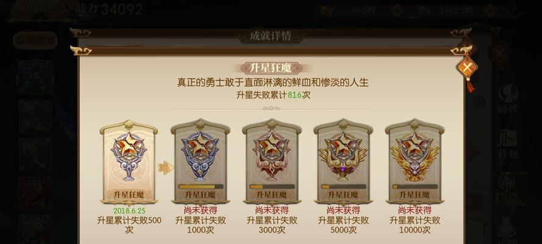The width and height of the screenshot is (542, 244).
Task: Open the dimmed 属性 attributes sidebar icon
Action: [508, 99]
